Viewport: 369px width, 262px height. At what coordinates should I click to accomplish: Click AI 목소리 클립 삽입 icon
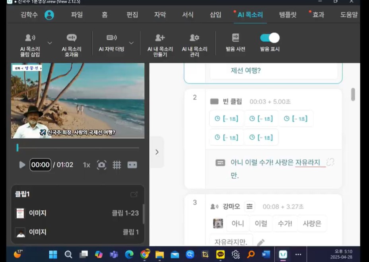coord(30,38)
